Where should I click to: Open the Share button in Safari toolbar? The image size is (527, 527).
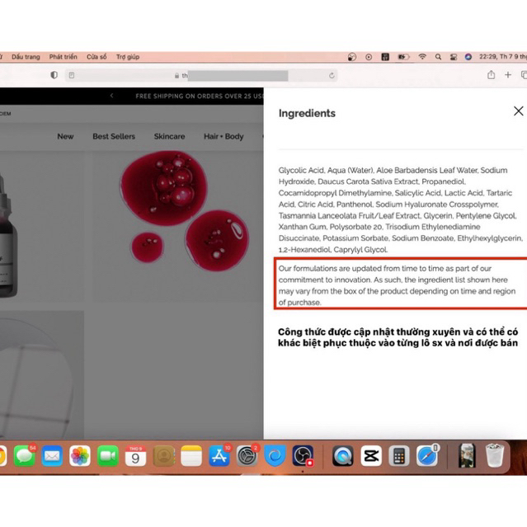click(492, 75)
